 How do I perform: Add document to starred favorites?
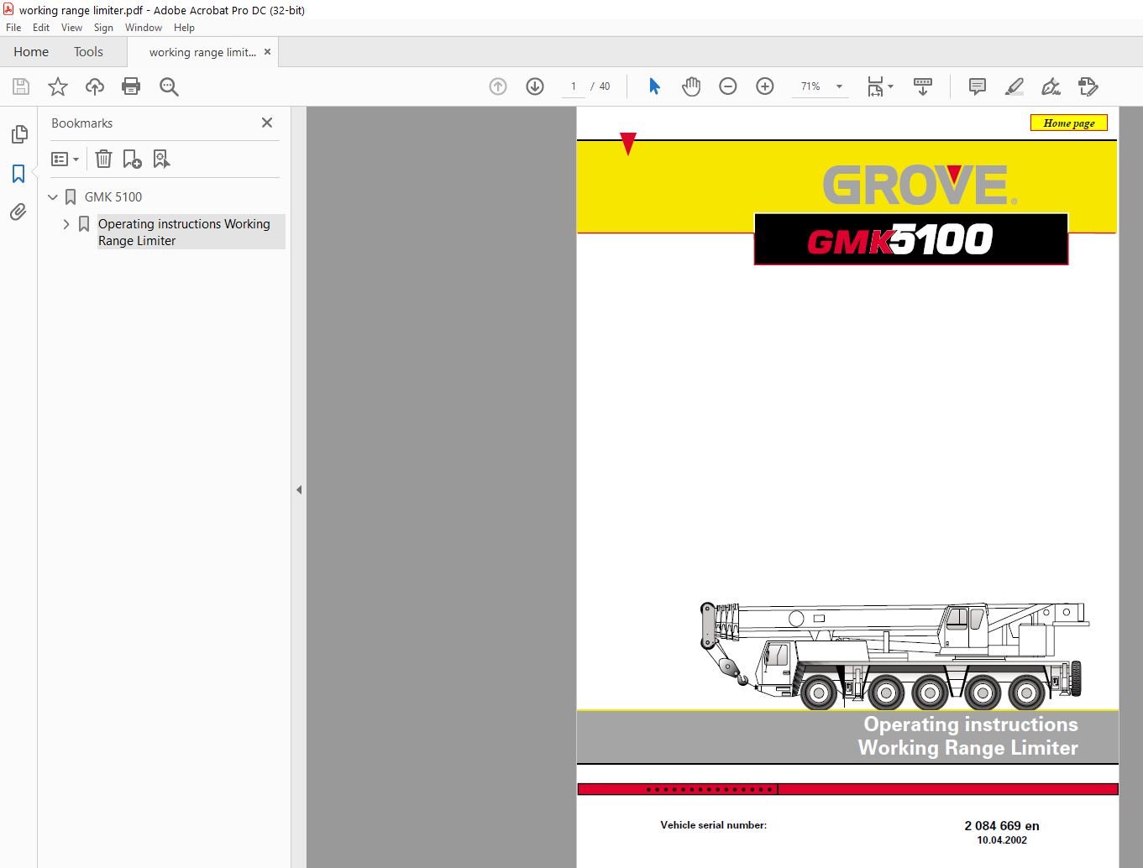(x=58, y=86)
